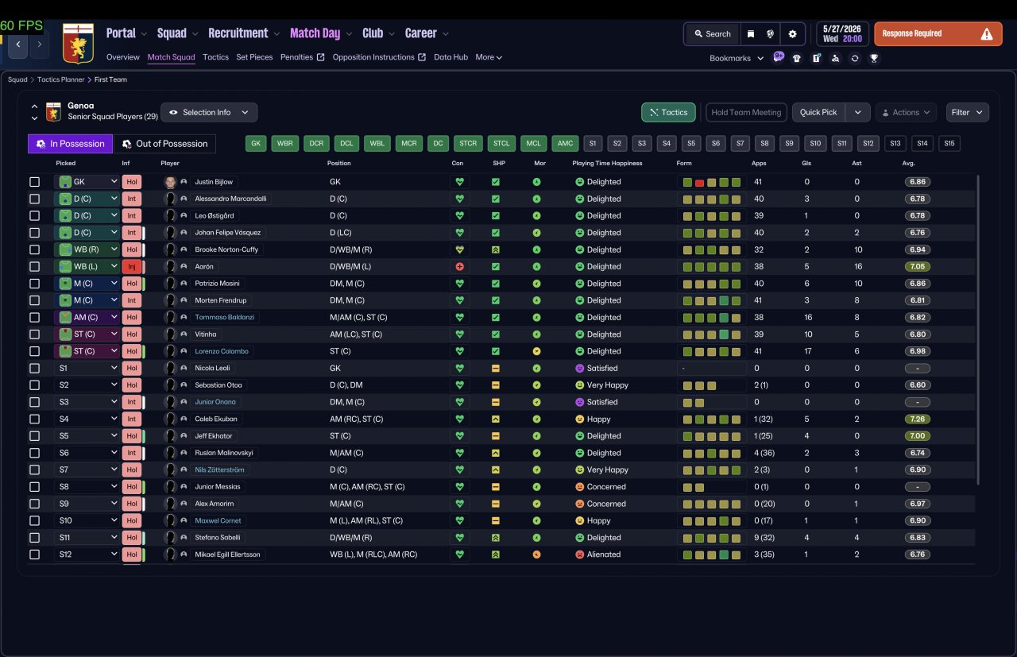This screenshot has width=1017, height=657.
Task: Tick the checkbox for Morten Frendrup
Action: pos(34,300)
